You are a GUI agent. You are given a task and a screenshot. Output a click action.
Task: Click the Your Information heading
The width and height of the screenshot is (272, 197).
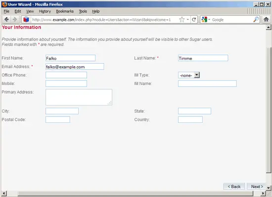coord(21,27)
